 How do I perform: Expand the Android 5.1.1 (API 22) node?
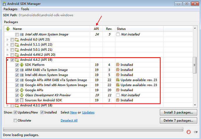pyautogui.click(x=8, y=45)
